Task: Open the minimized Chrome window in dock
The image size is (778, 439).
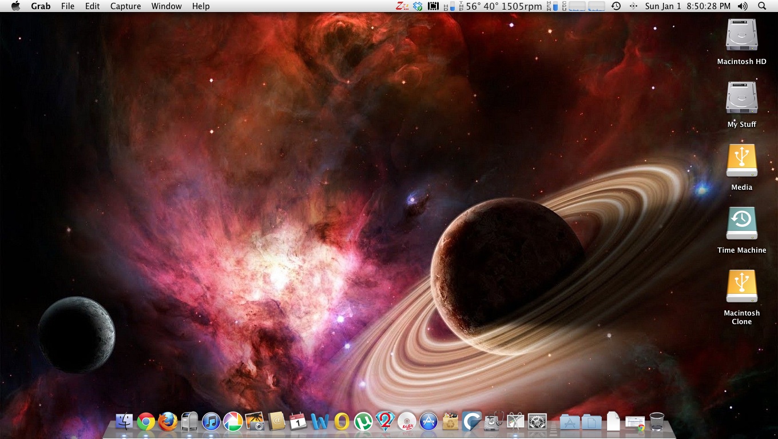Action: click(x=635, y=423)
